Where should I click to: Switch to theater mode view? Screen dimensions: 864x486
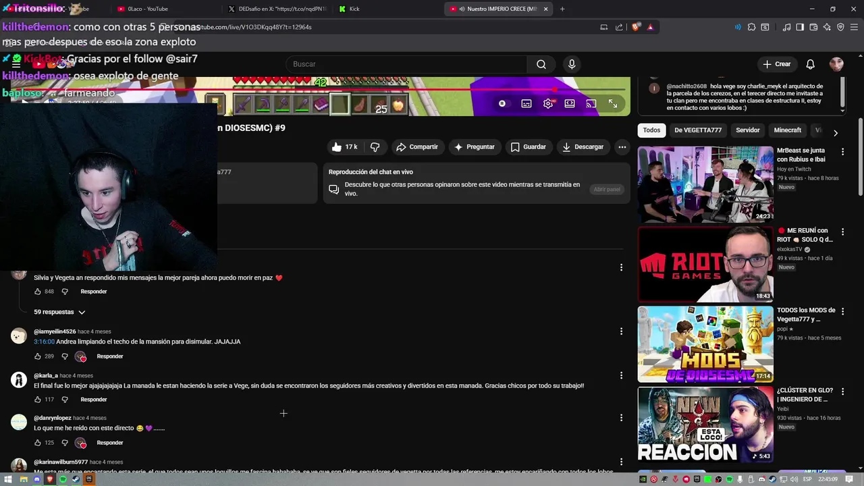coord(570,103)
